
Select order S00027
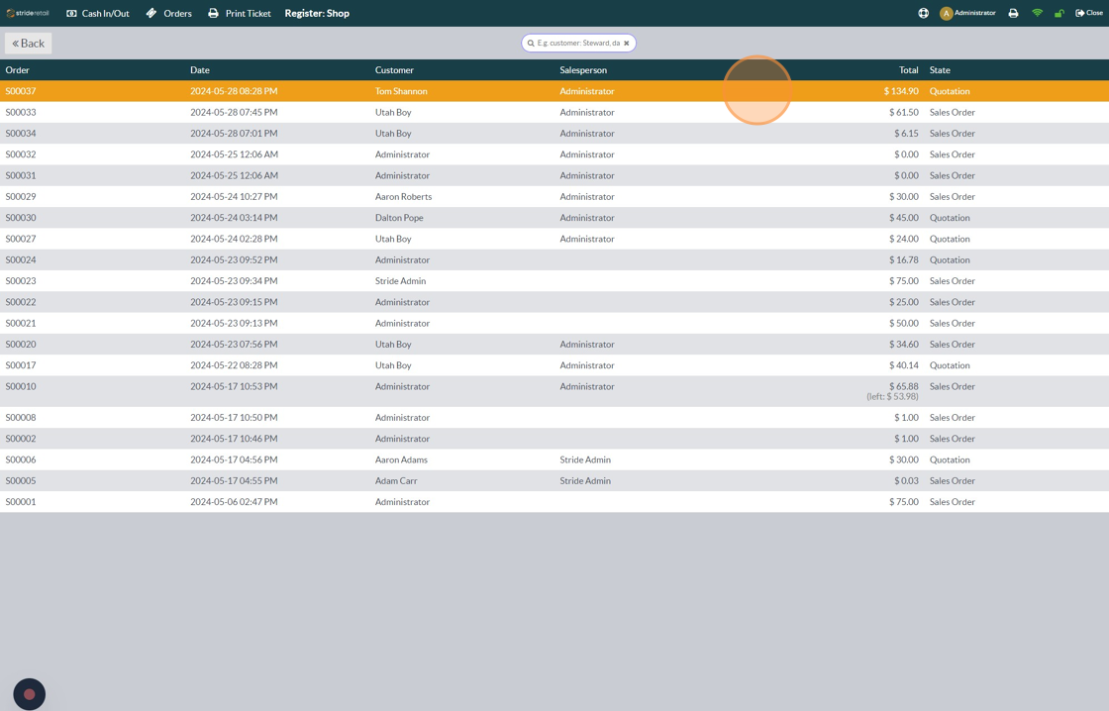tap(554, 239)
